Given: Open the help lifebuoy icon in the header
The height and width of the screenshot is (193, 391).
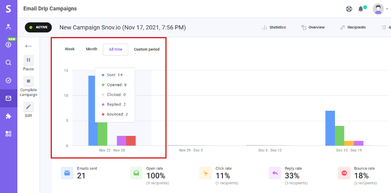Looking at the screenshot, I should coord(349,9).
